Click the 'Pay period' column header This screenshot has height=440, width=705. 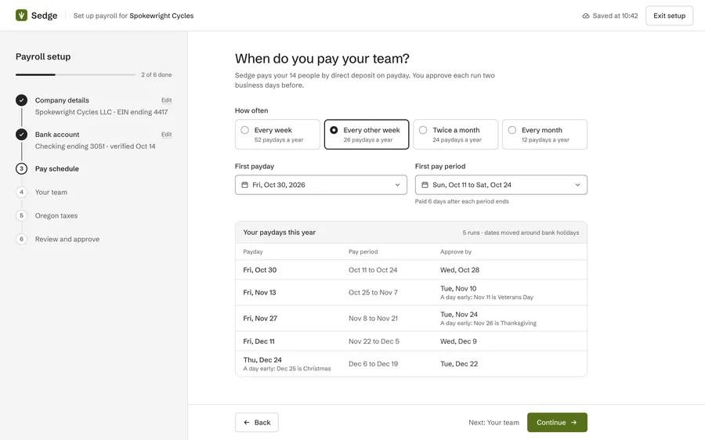363,251
